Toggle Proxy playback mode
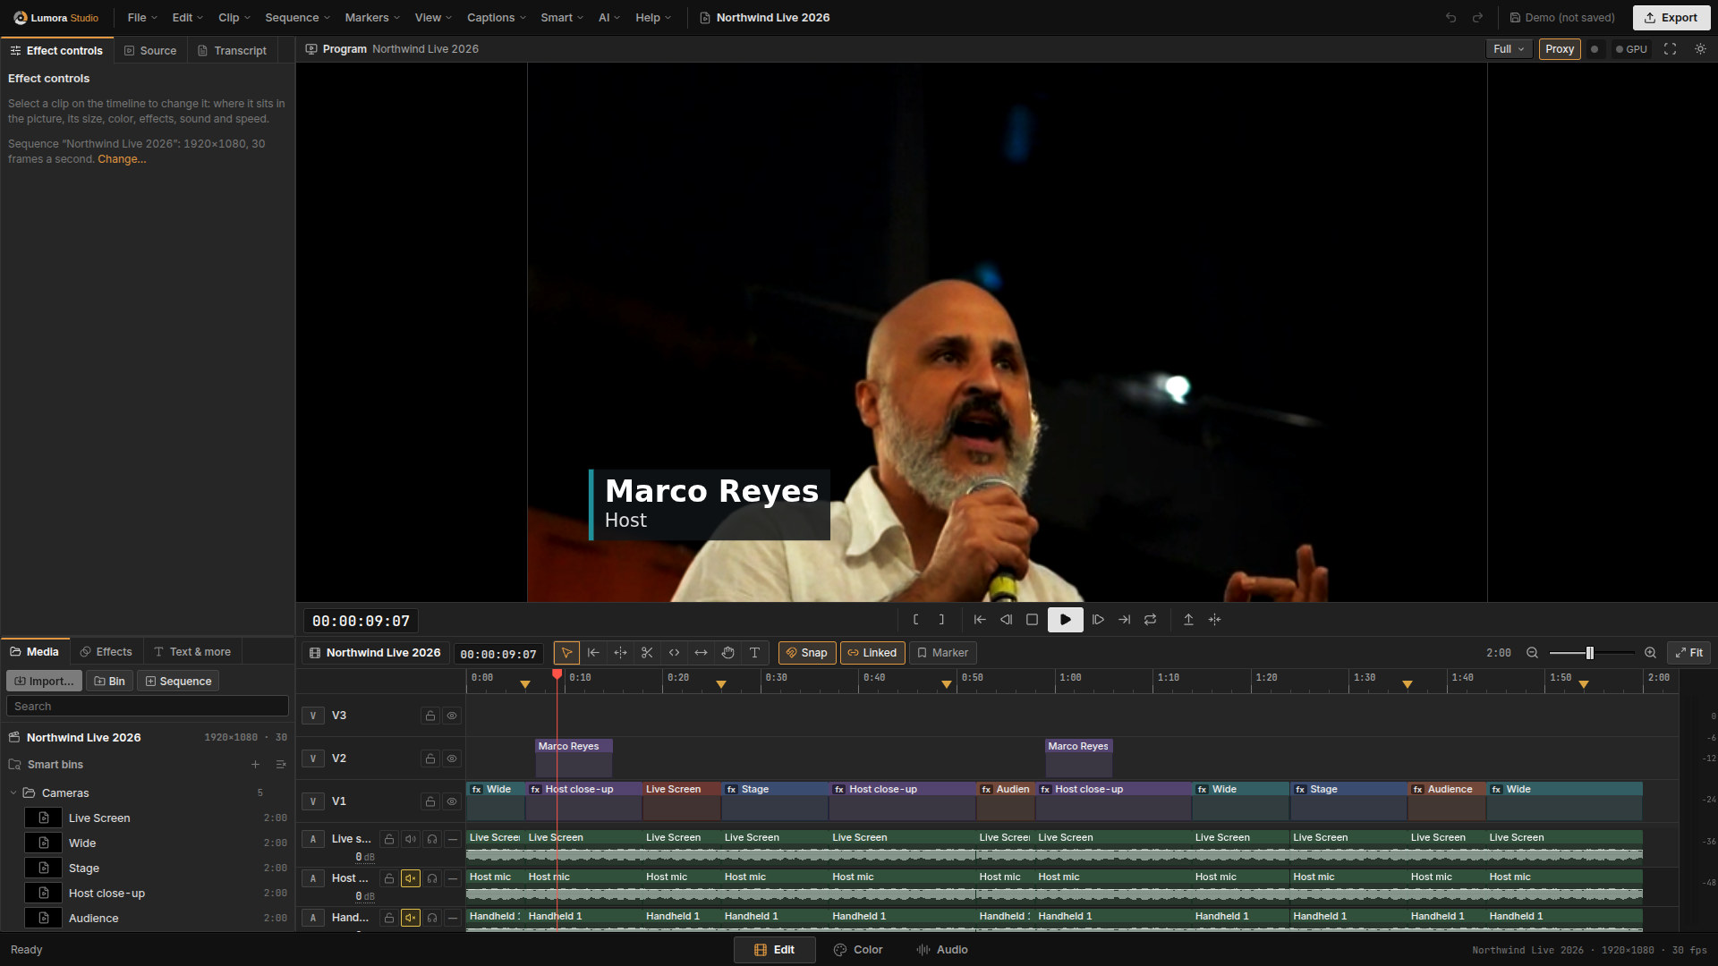The width and height of the screenshot is (1718, 966). click(x=1560, y=49)
